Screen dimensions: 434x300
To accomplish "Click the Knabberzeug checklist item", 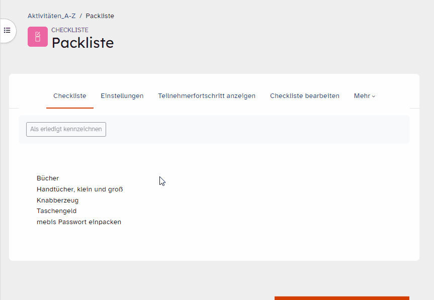I will pyautogui.click(x=57, y=200).
